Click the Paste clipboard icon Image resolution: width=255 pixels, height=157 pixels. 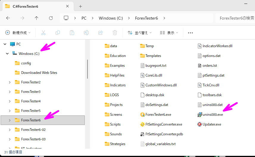pos(72,33)
